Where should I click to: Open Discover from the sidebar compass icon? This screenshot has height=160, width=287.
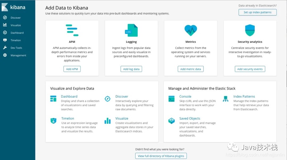tap(5, 18)
